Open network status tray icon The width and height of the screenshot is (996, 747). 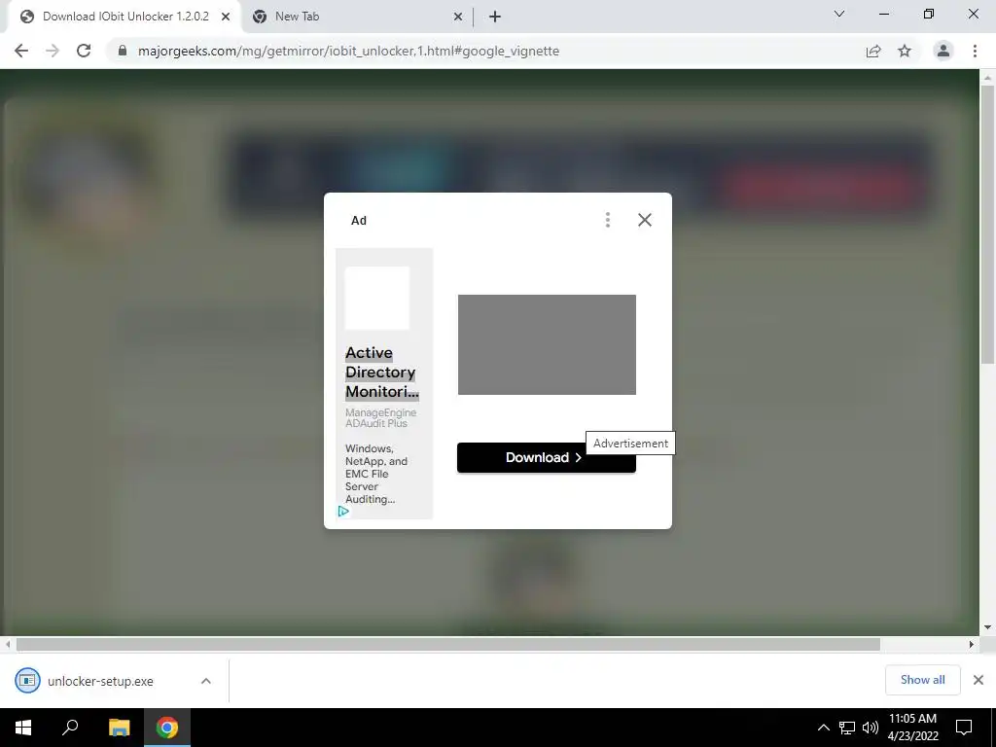[x=847, y=728]
